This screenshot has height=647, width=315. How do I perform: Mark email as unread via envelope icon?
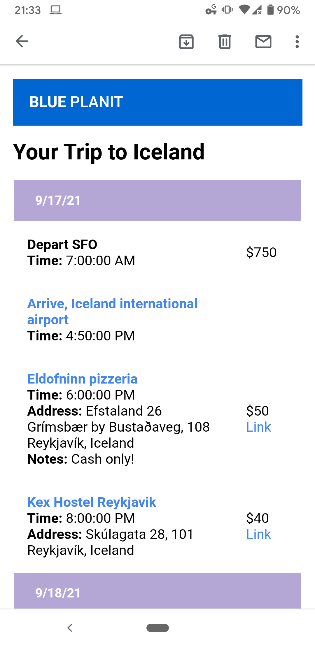click(263, 41)
